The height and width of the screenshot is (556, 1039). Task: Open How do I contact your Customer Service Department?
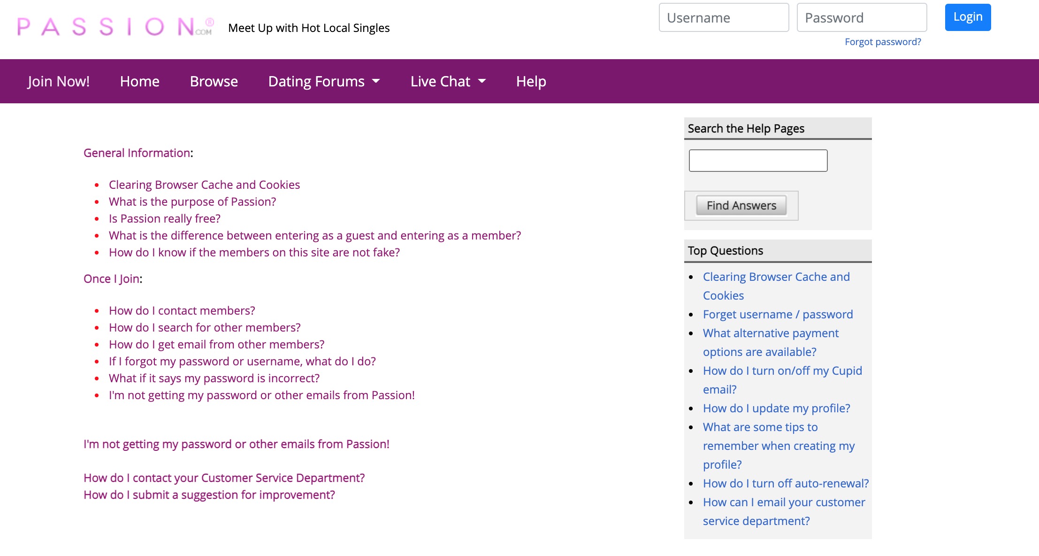pyautogui.click(x=224, y=478)
